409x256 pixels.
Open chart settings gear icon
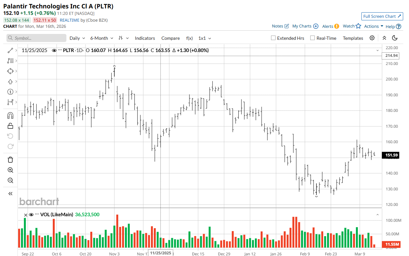coord(372,38)
